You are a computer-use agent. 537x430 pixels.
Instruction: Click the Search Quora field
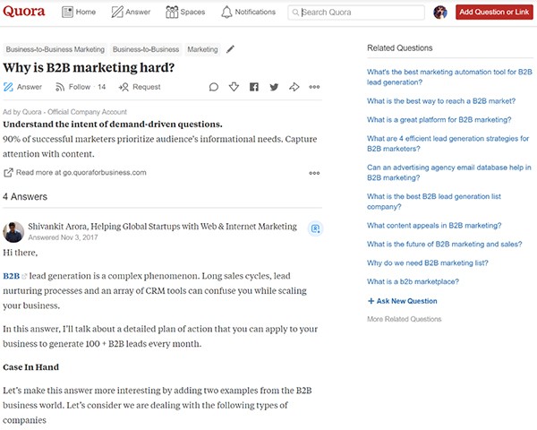tap(356, 13)
